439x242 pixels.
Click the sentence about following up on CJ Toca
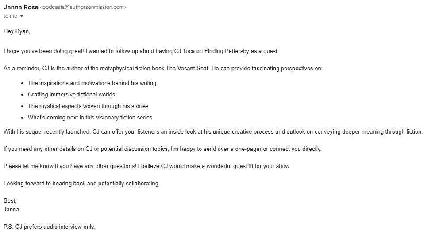[x=141, y=51]
